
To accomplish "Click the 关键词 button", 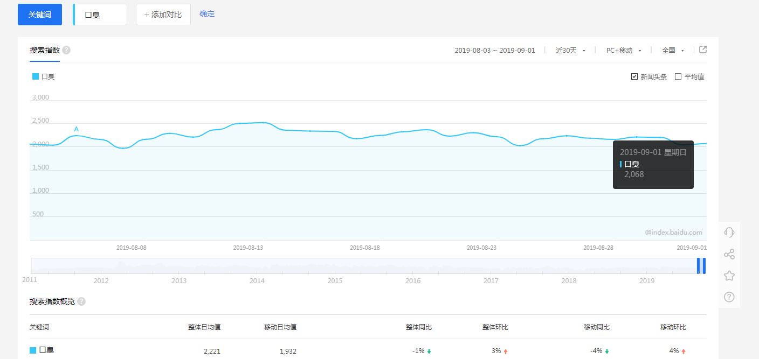I will (40, 15).
